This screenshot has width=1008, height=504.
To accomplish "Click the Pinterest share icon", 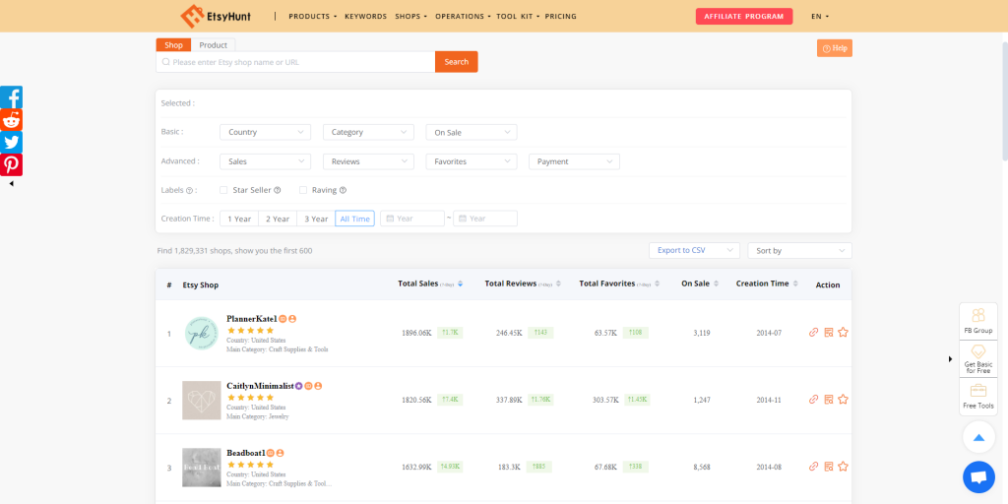I will [11, 164].
